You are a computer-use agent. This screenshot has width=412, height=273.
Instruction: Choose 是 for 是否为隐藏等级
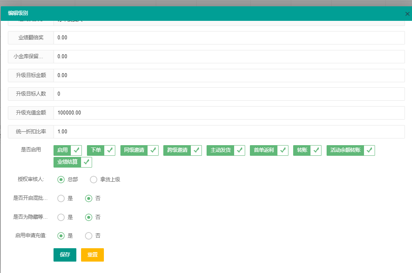tap(61, 217)
